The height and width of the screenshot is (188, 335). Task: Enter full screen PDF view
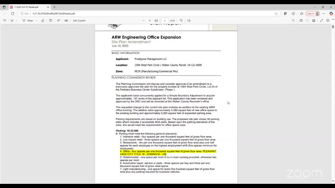pyautogui.click(x=321, y=21)
